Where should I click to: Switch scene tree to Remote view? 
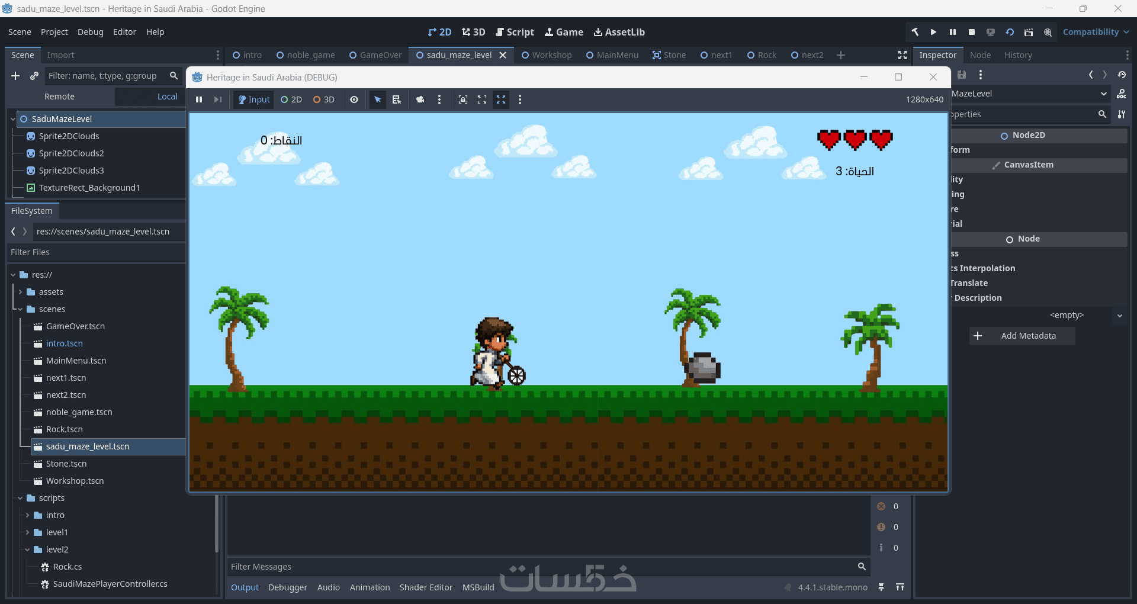[59, 97]
